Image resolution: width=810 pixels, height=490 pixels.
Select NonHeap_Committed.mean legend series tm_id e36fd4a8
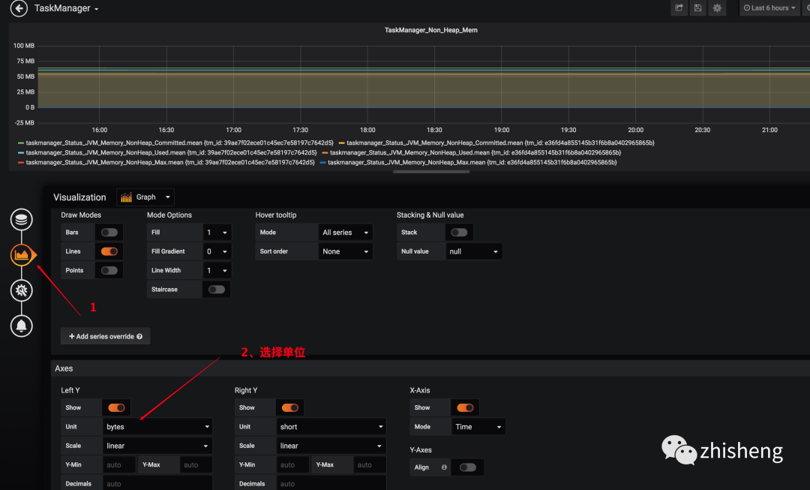pyautogui.click(x=500, y=143)
